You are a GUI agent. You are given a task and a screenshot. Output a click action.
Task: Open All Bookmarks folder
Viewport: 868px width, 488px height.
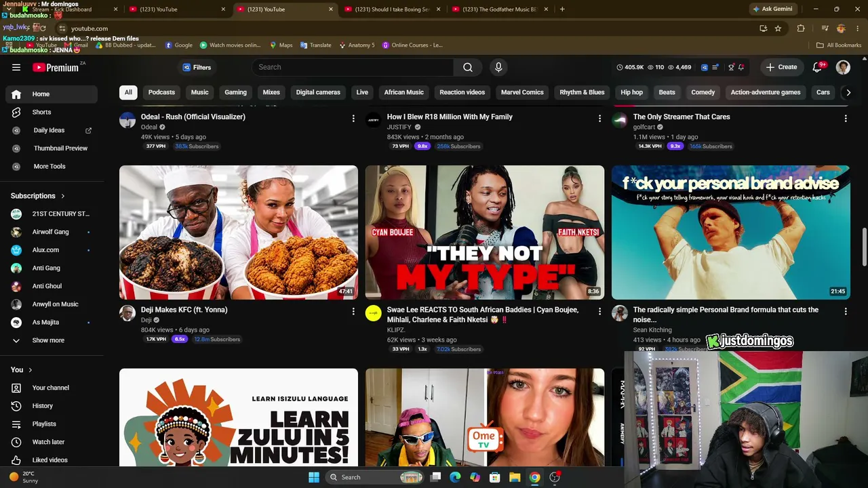pyautogui.click(x=838, y=45)
